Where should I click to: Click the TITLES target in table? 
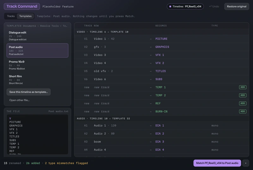click(x=161, y=71)
